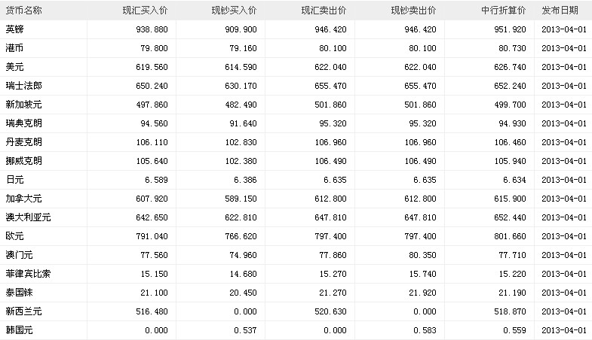Screen dimensions: 592x340
Task: Select the 欧元 row label
Action: [15, 236]
